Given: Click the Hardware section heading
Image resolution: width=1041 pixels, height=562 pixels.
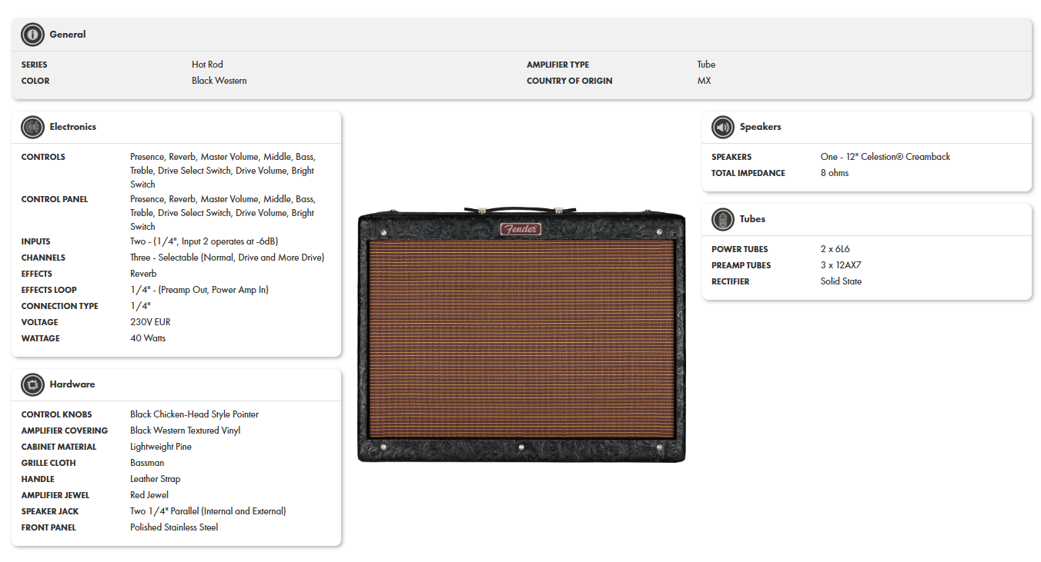Looking at the screenshot, I should pos(72,384).
